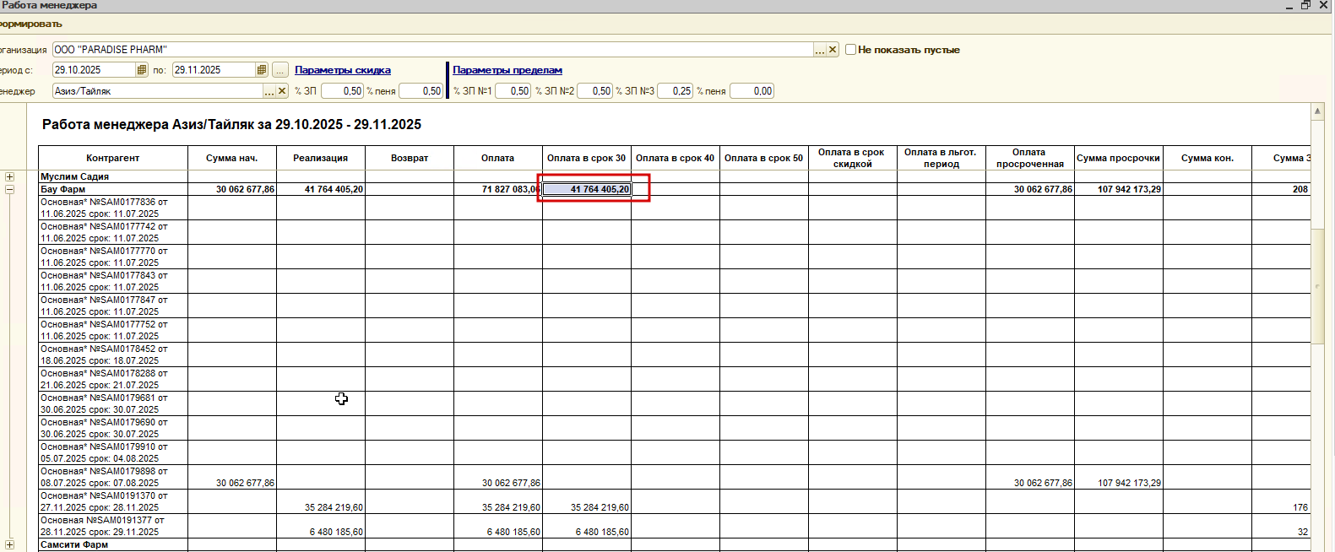Viewport: 1335px width, 552px height.
Task: Select document №SAM0177847 row
Action: pyautogui.click(x=113, y=306)
